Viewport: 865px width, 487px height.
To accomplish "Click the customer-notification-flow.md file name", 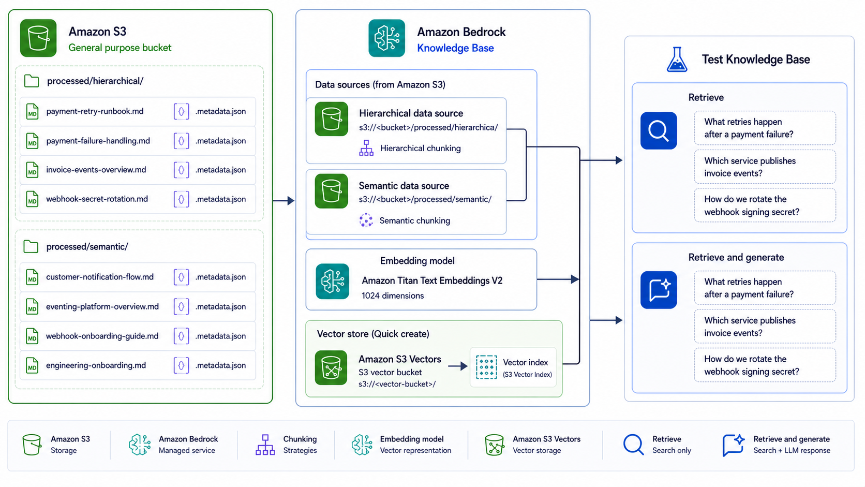I will click(x=100, y=277).
